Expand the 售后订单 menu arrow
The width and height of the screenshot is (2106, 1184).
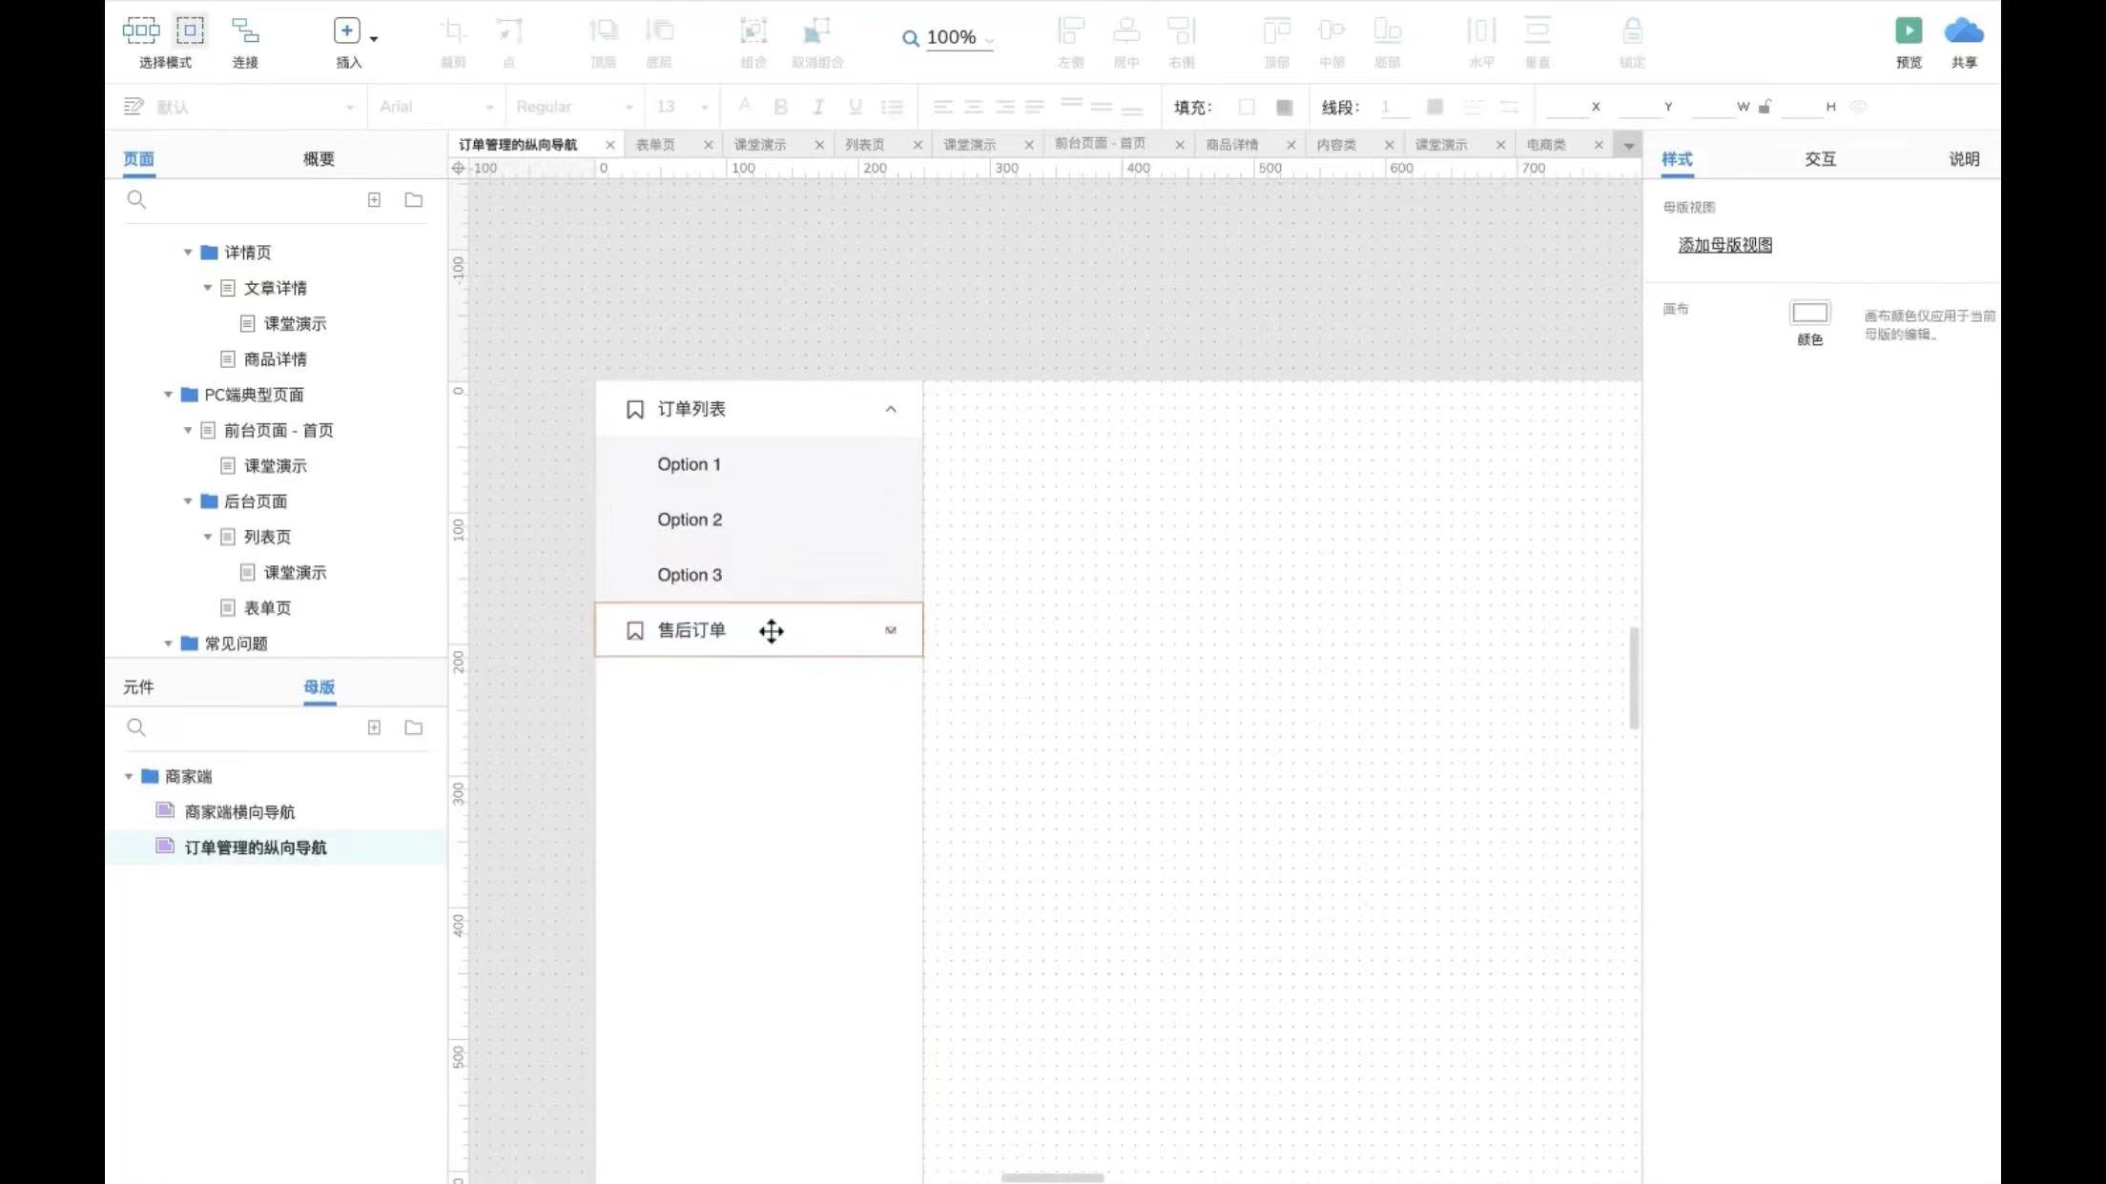[x=891, y=630]
